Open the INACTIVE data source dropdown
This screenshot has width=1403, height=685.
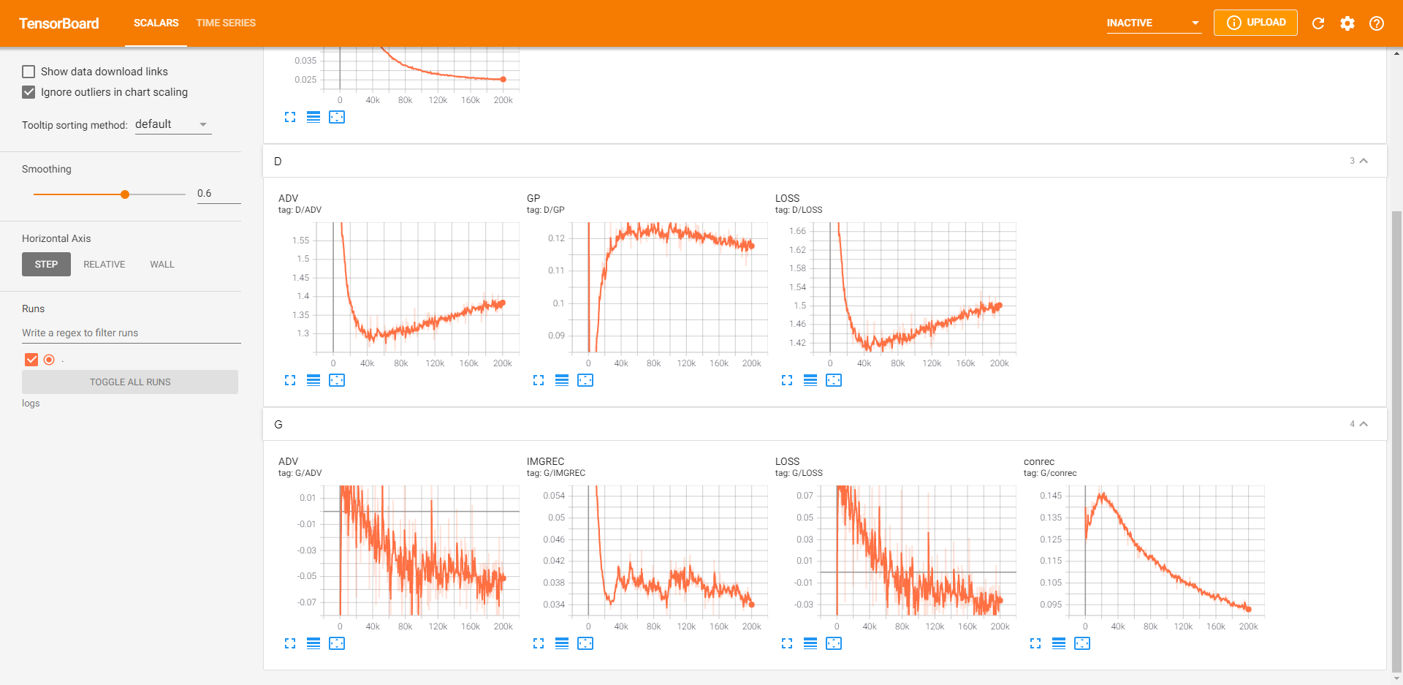(x=1153, y=23)
